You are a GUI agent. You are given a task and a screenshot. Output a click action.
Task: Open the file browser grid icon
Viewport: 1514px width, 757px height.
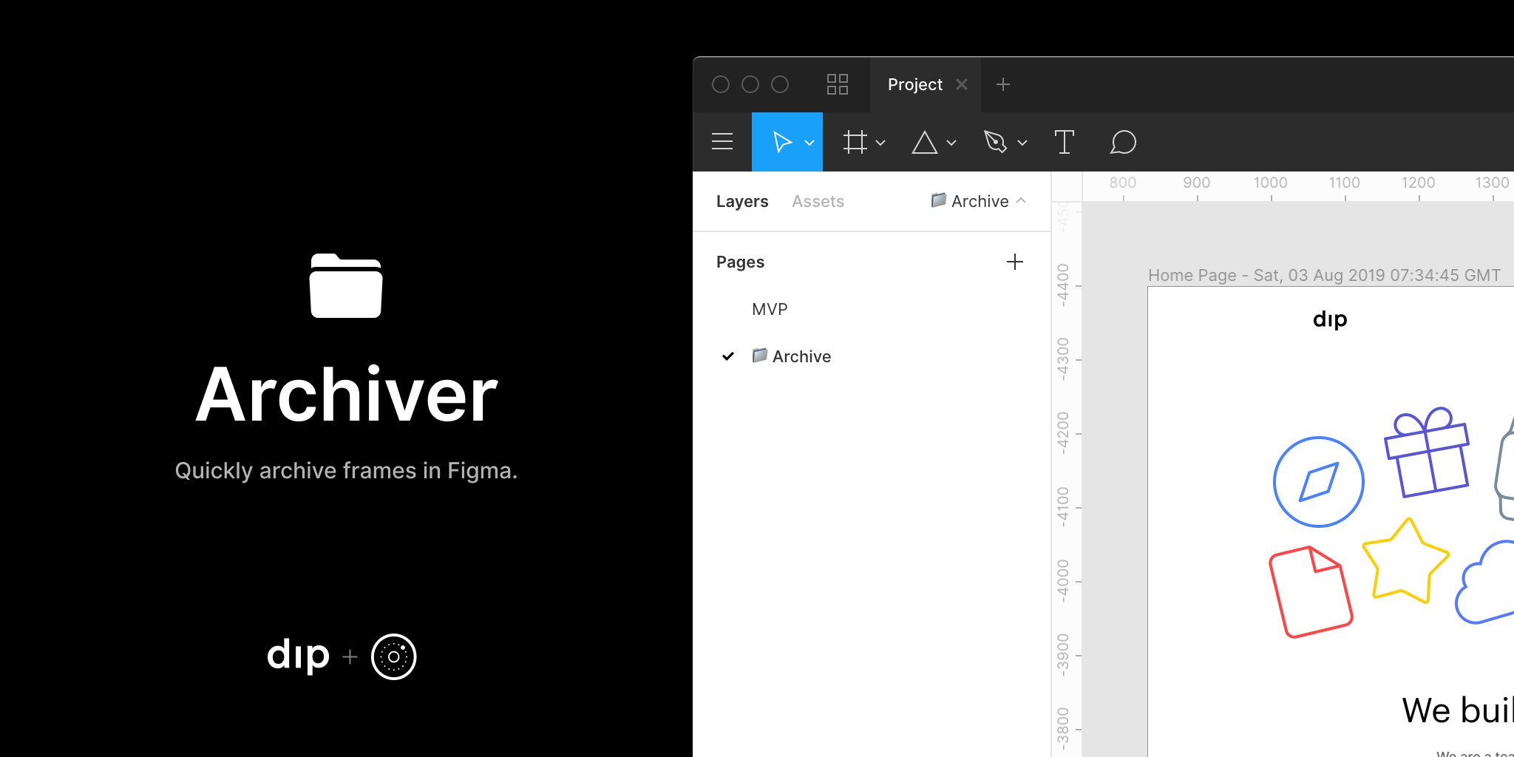pyautogui.click(x=838, y=84)
